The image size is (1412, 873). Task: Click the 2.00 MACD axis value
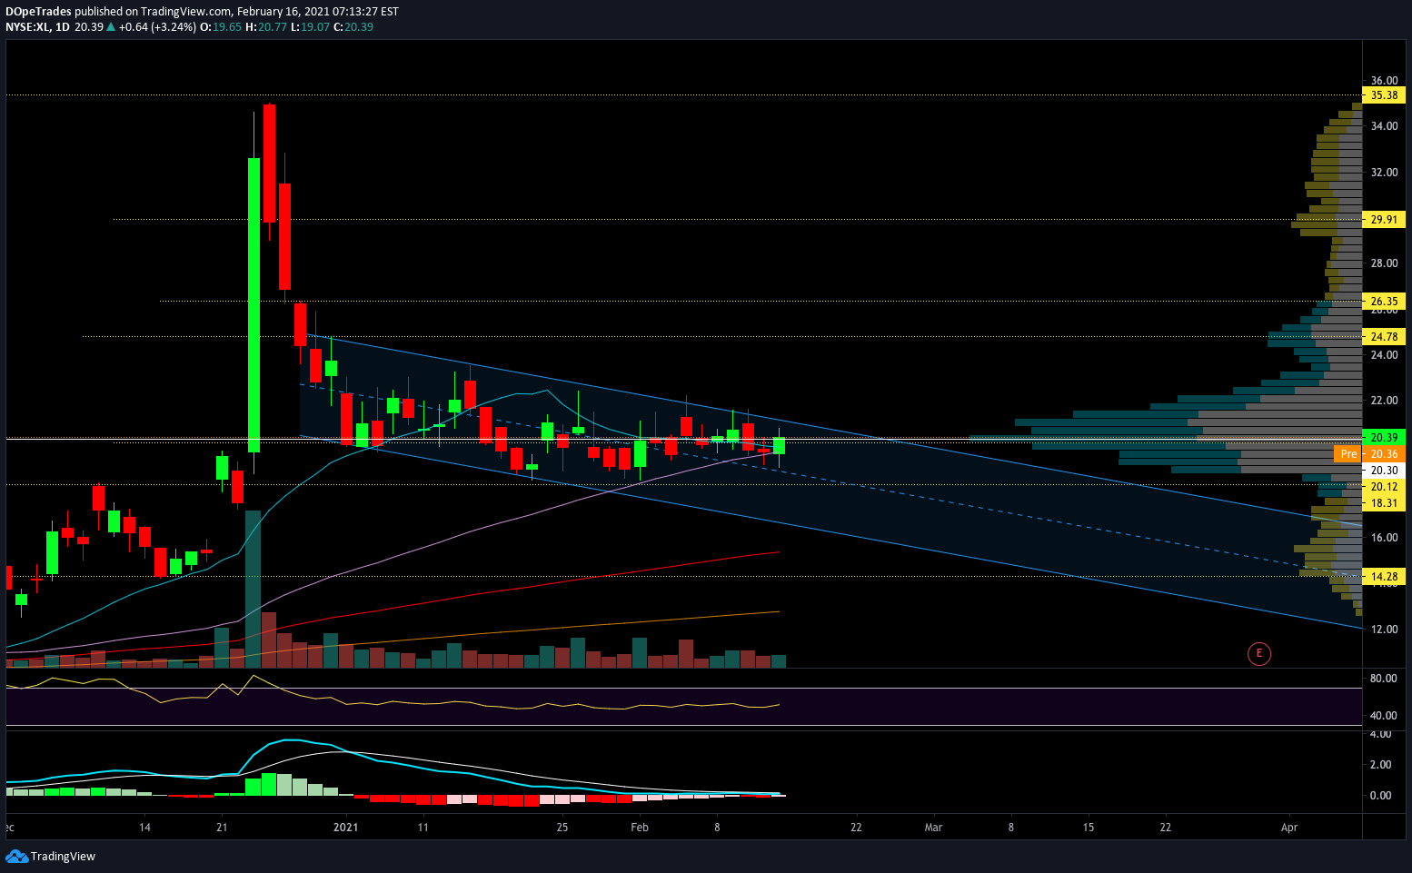click(1380, 765)
